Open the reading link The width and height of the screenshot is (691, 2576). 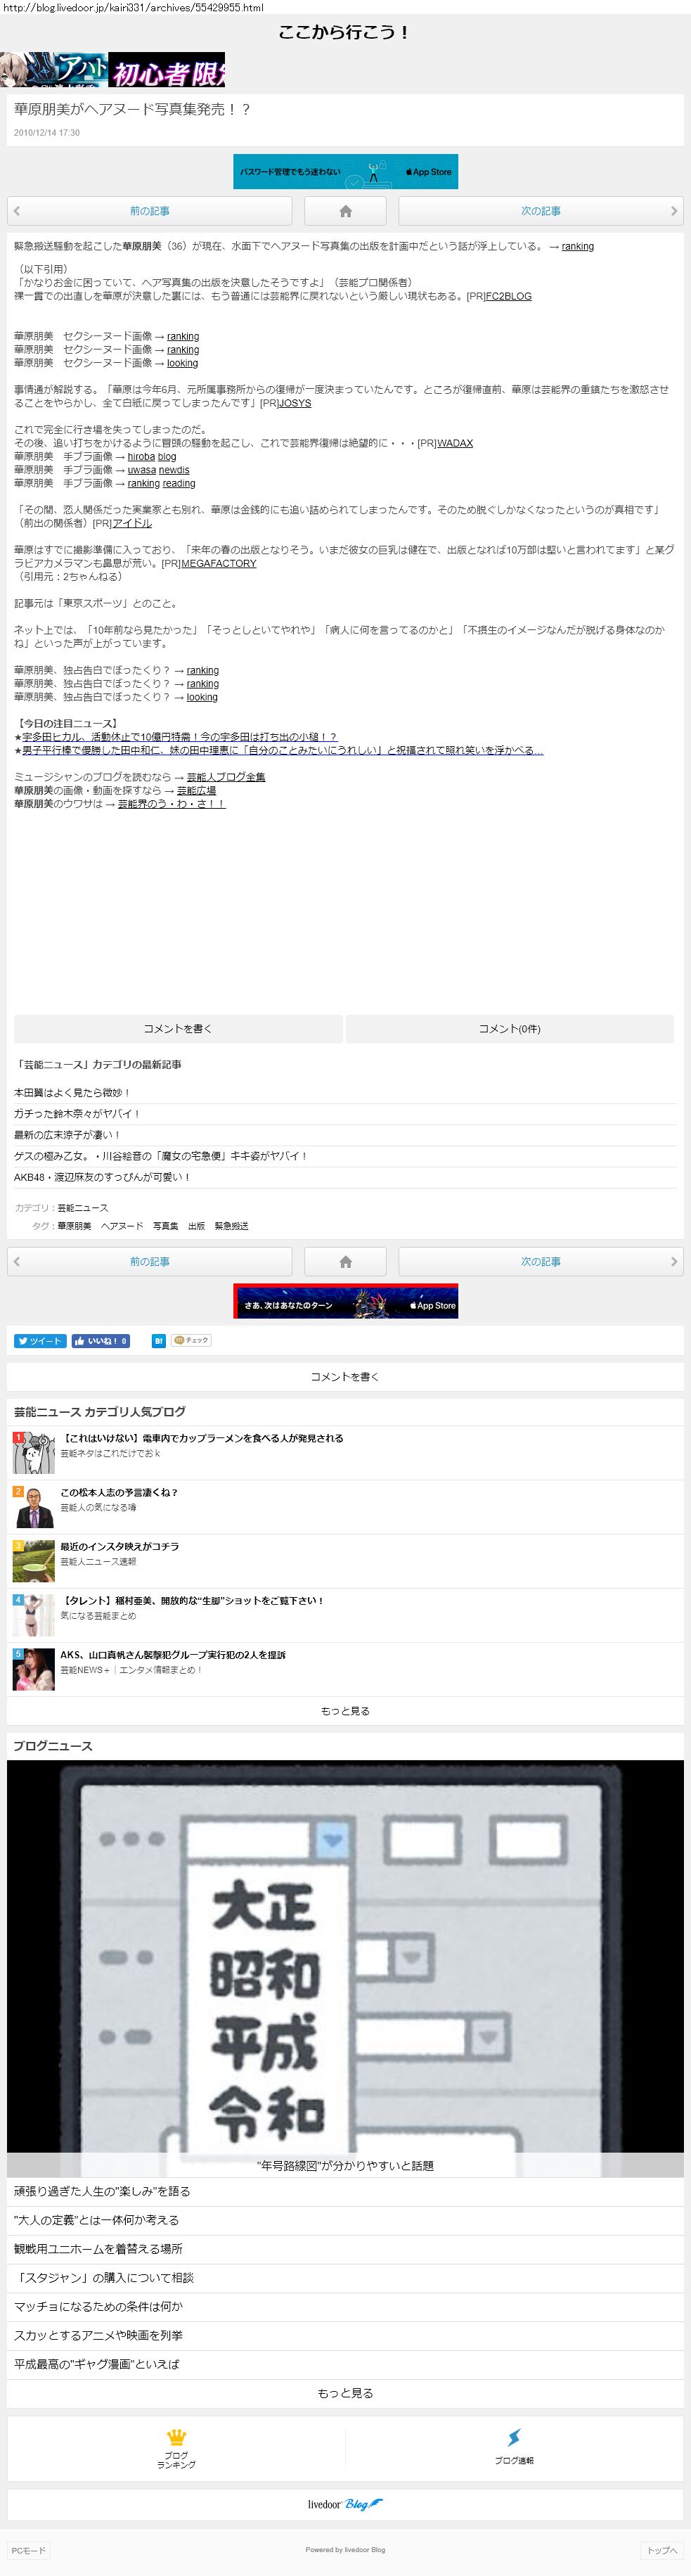click(x=179, y=483)
